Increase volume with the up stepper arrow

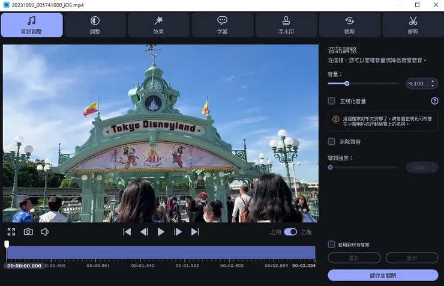(433, 81)
